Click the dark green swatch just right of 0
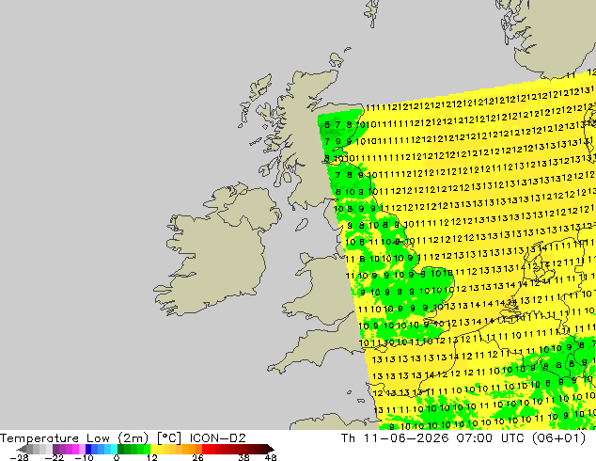Screen dimensions: 596x461 pyautogui.click(x=121, y=449)
